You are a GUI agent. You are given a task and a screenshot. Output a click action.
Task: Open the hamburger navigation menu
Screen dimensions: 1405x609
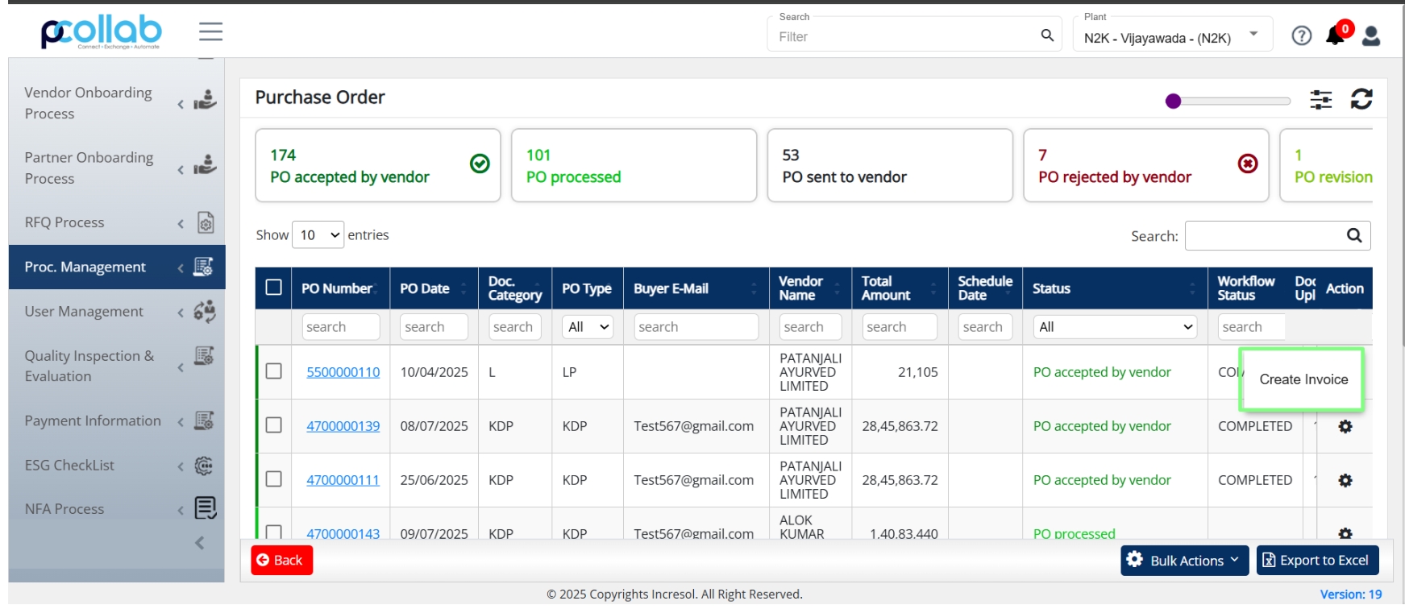pyautogui.click(x=210, y=31)
